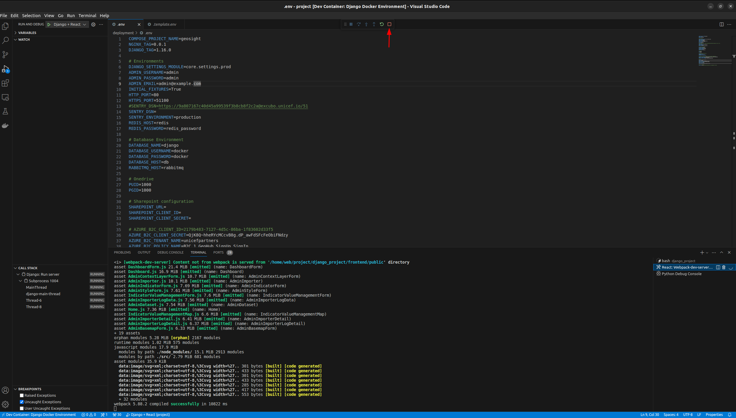Enable User Uncaught Exceptions breakpoint

point(22,409)
